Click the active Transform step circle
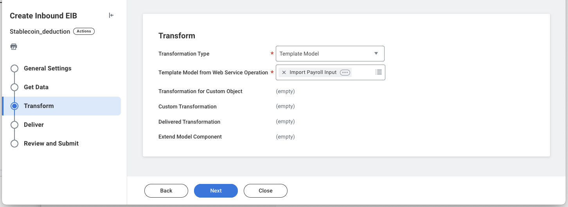 14,106
